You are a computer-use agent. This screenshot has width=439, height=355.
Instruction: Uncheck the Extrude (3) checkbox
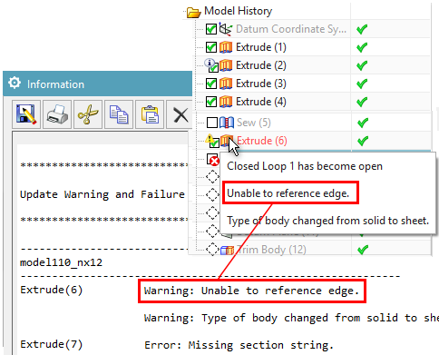coord(211,84)
